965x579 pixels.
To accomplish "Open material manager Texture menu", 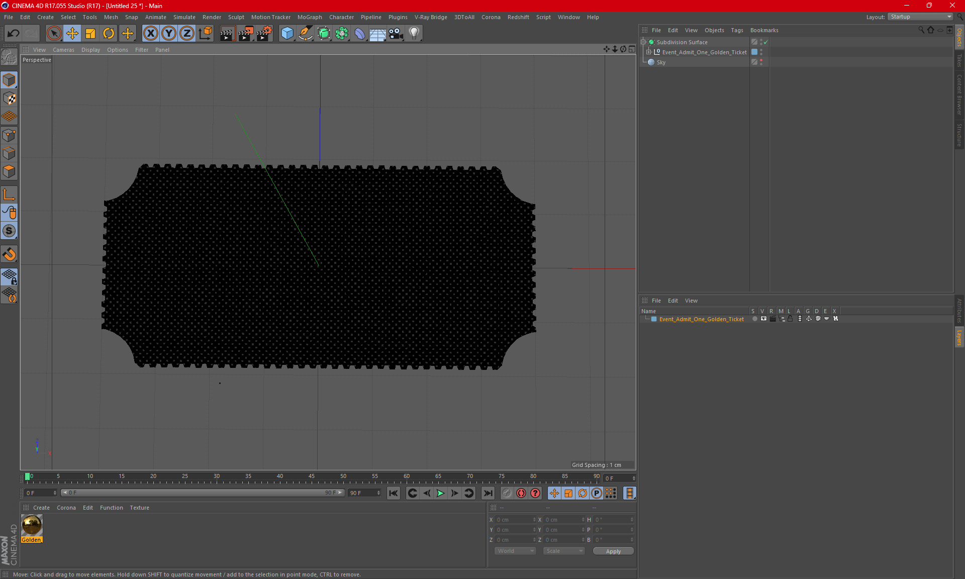I will [139, 508].
